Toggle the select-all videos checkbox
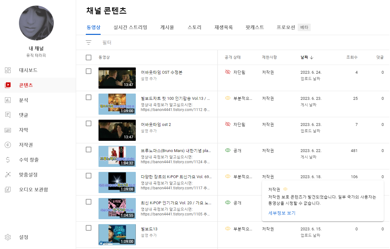This screenshot has height=249, width=390. pos(89,58)
